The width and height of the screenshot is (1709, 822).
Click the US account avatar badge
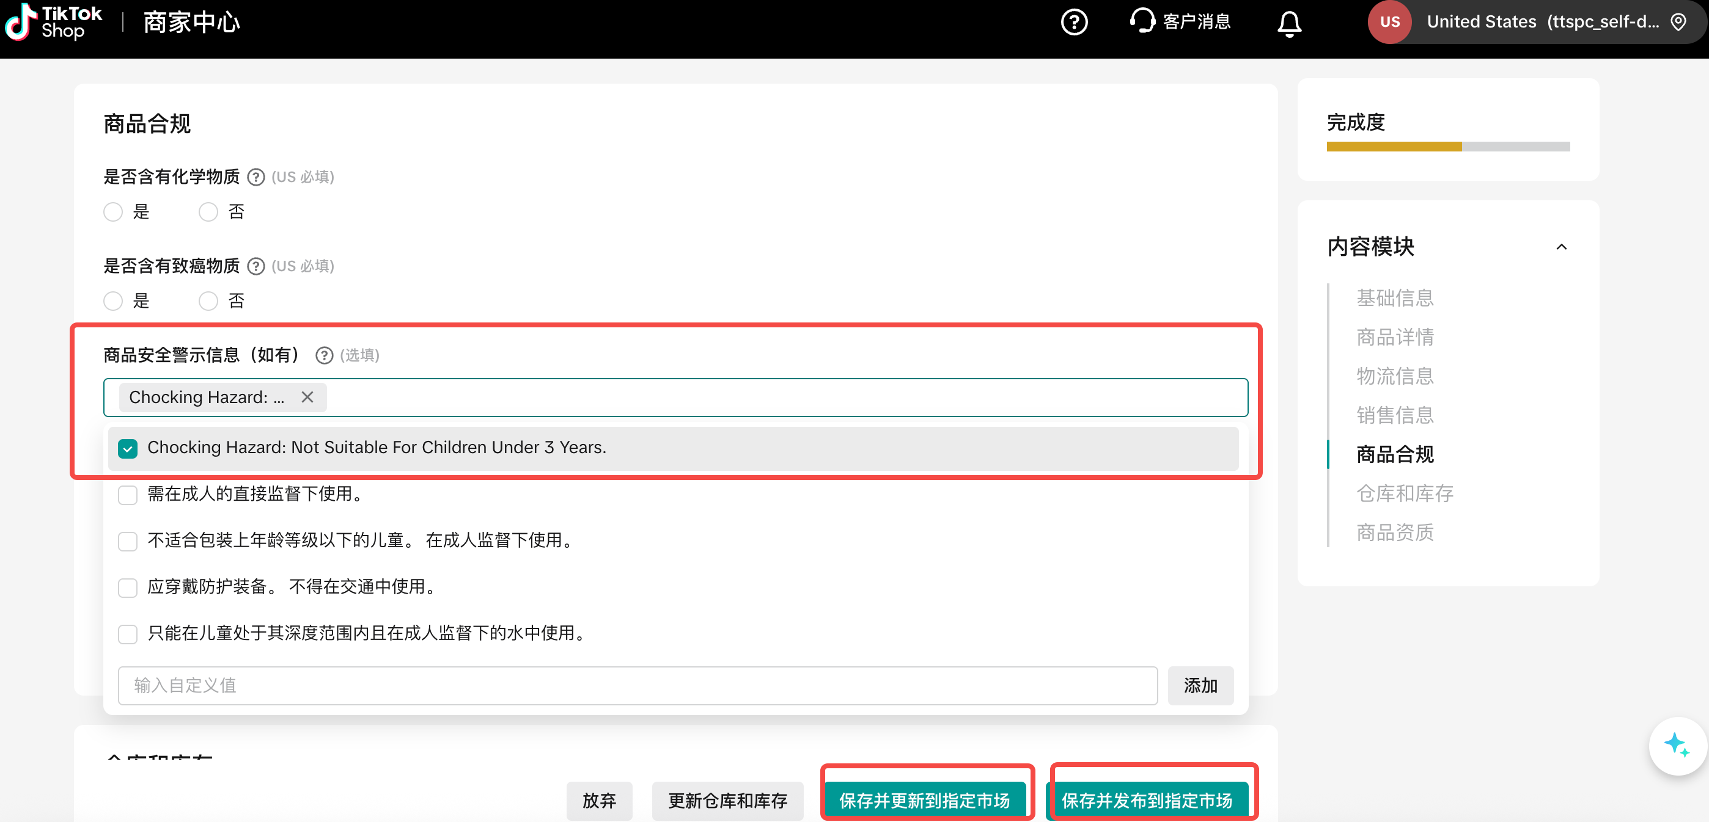pos(1389,22)
